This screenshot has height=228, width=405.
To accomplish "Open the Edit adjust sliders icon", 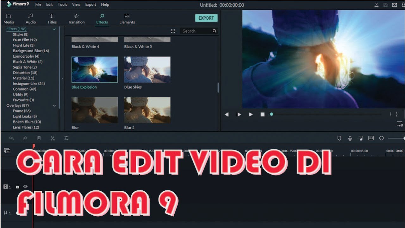I will [66, 138].
